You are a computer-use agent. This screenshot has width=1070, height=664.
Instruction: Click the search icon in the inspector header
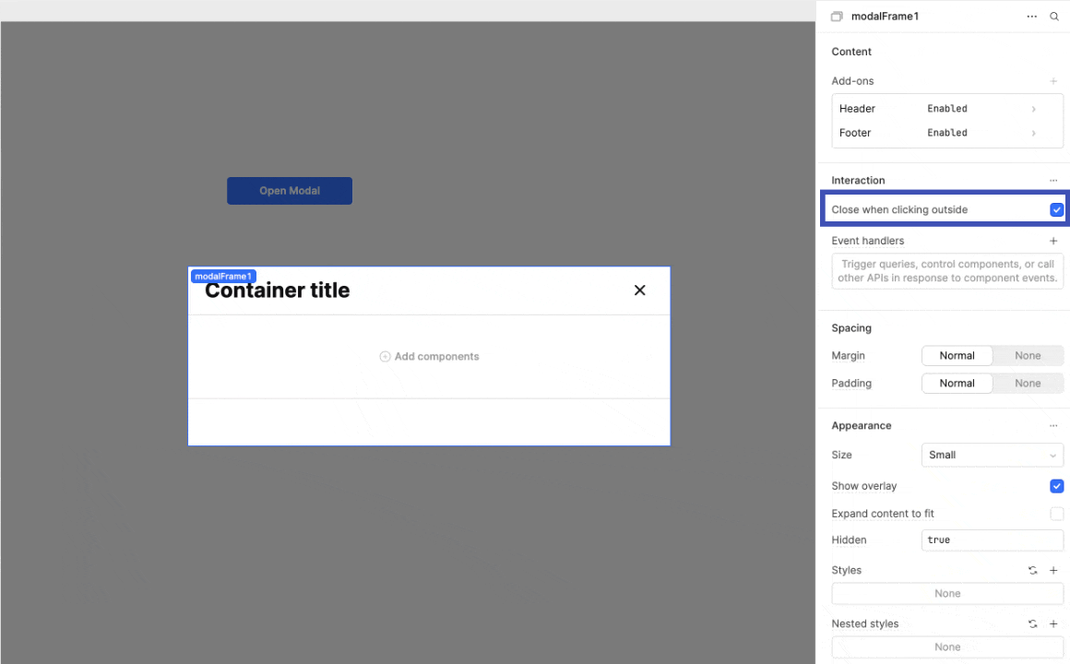(x=1054, y=16)
